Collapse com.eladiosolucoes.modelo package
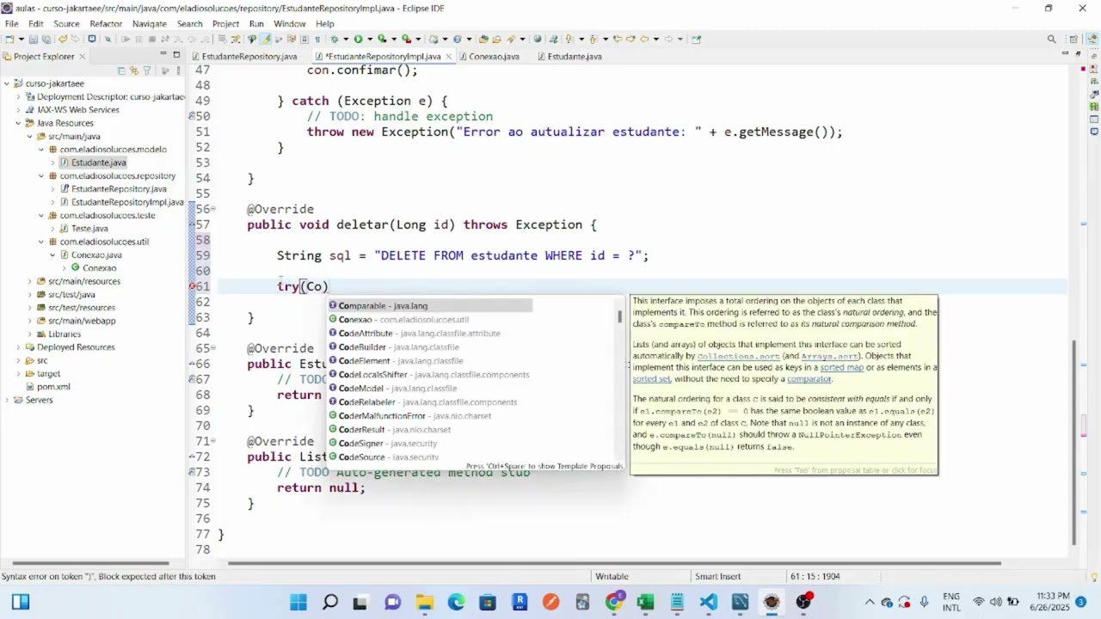Screen dimensions: 1101x619 click(40, 150)
